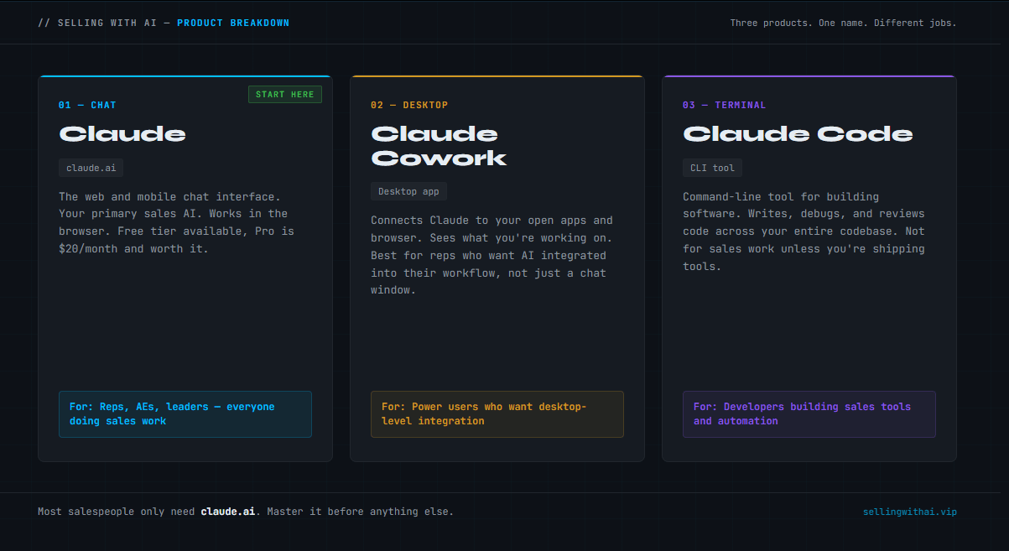Click the Desktop app tag
Image resolution: width=1009 pixels, height=551 pixels.
click(408, 191)
